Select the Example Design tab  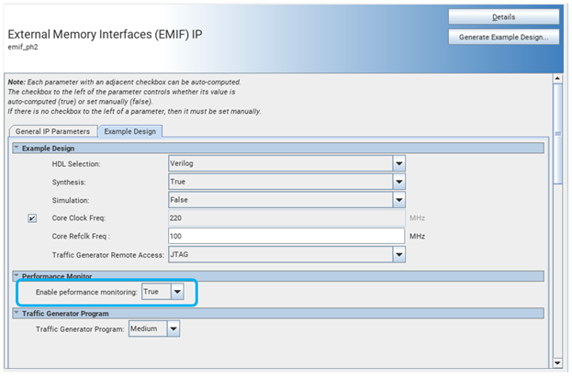[x=129, y=131]
